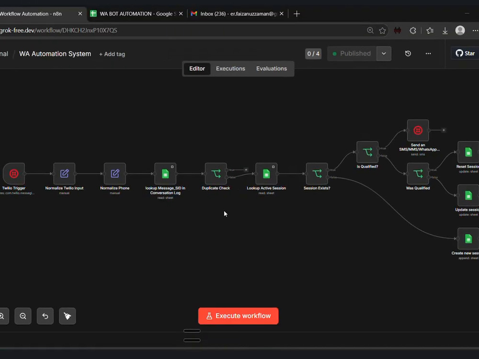Open lookup Message_SID in Conversation Log node
This screenshot has width=479, height=359.
click(x=165, y=174)
